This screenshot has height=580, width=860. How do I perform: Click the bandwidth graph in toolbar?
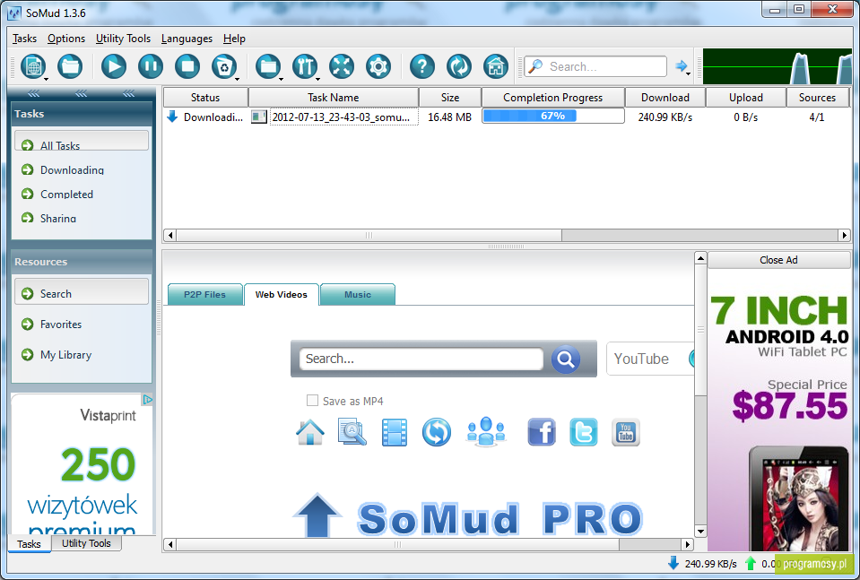pos(777,66)
